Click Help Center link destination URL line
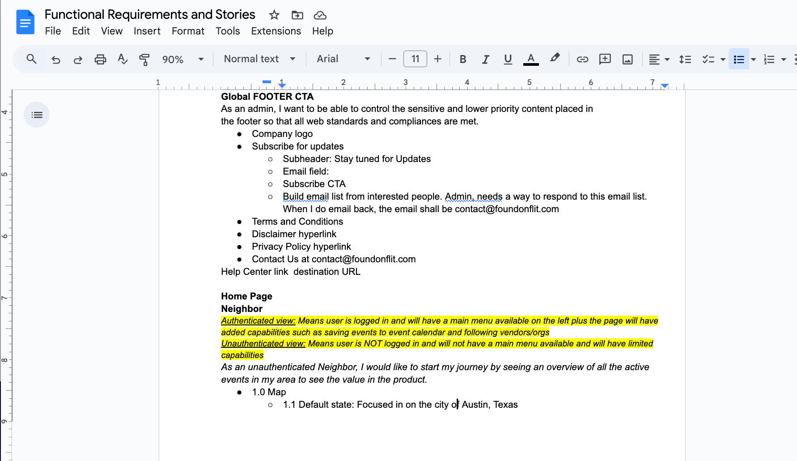 pyautogui.click(x=290, y=272)
